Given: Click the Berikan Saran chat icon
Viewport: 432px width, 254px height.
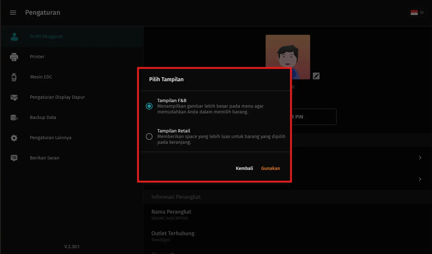Looking at the screenshot, I should point(14,158).
